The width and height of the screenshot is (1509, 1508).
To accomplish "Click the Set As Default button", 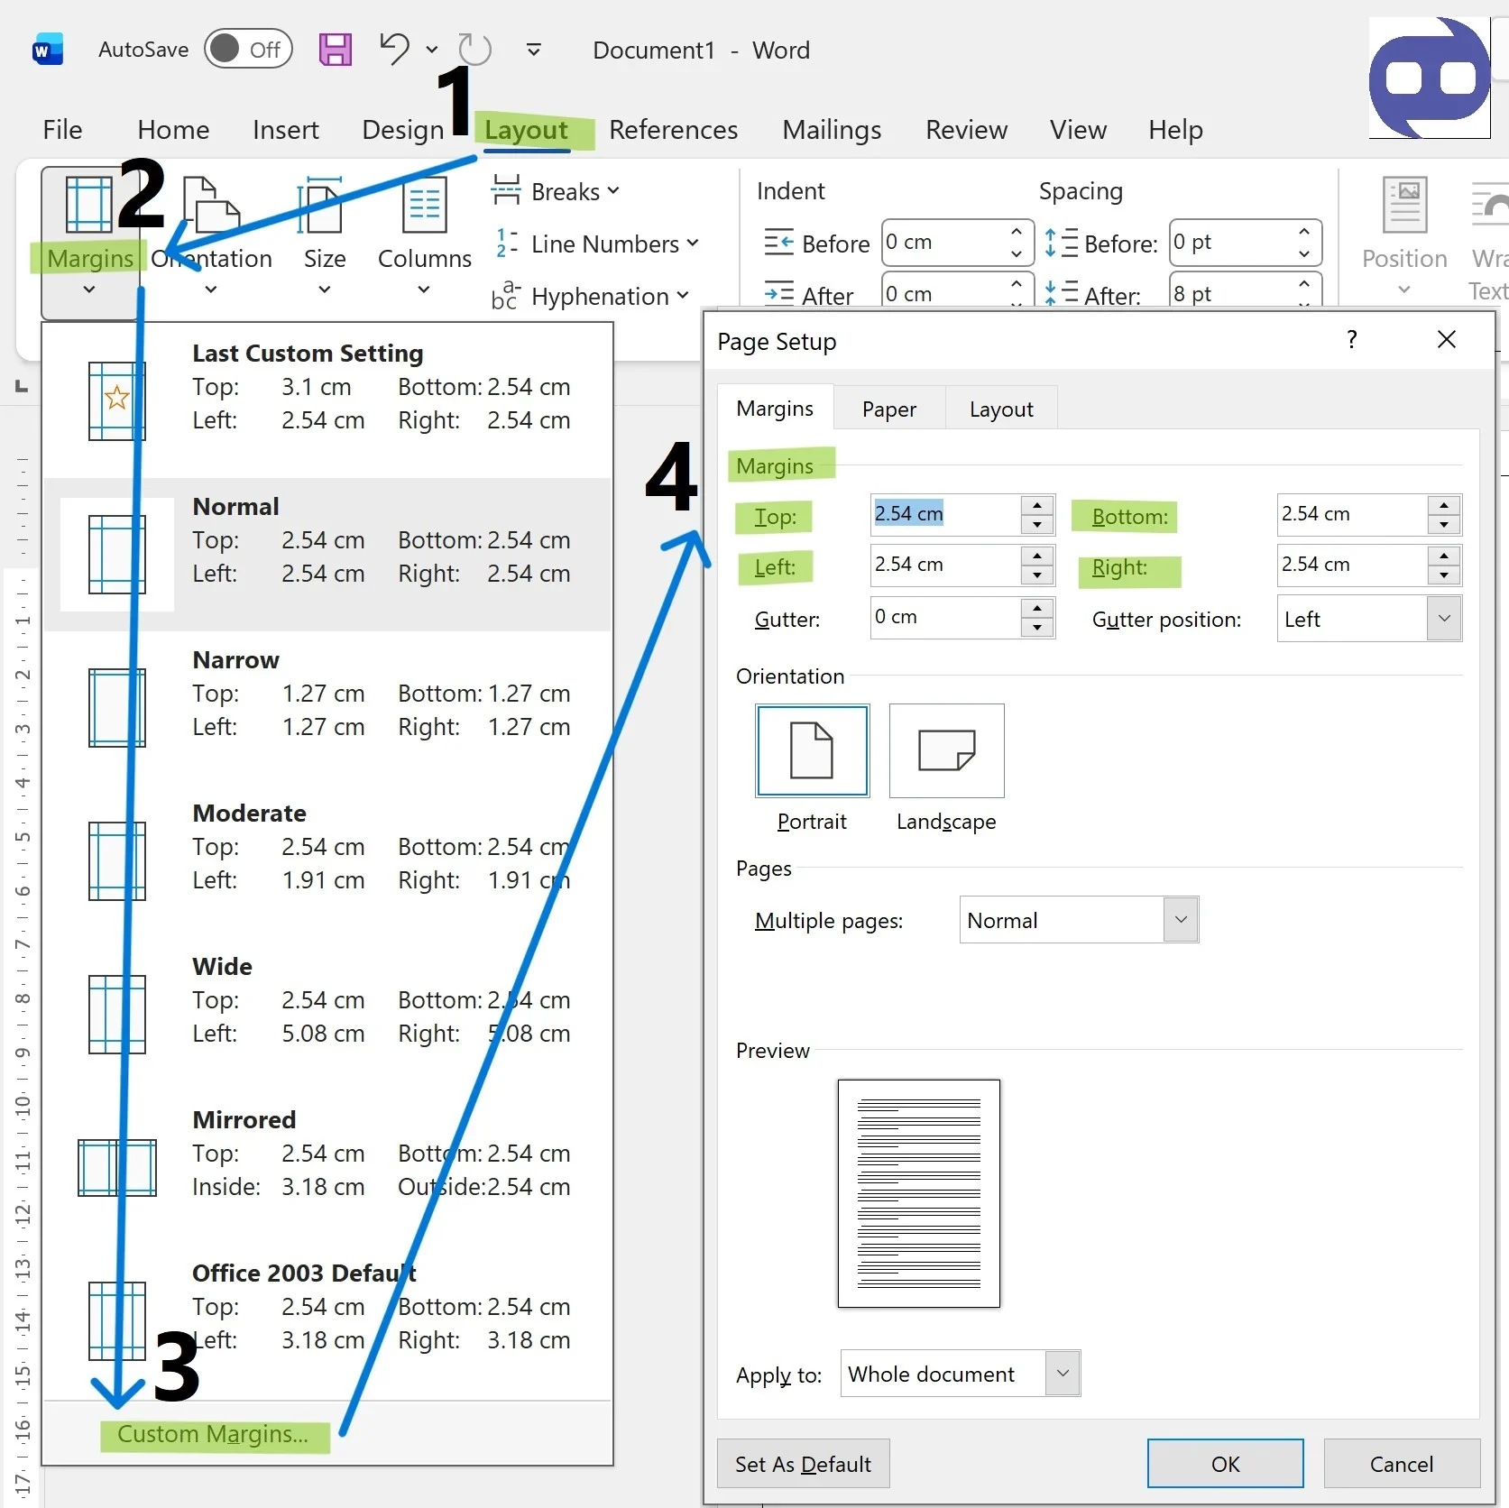I will (803, 1463).
